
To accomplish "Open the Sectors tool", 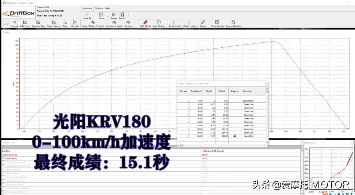I will pyautogui.click(x=128, y=24).
